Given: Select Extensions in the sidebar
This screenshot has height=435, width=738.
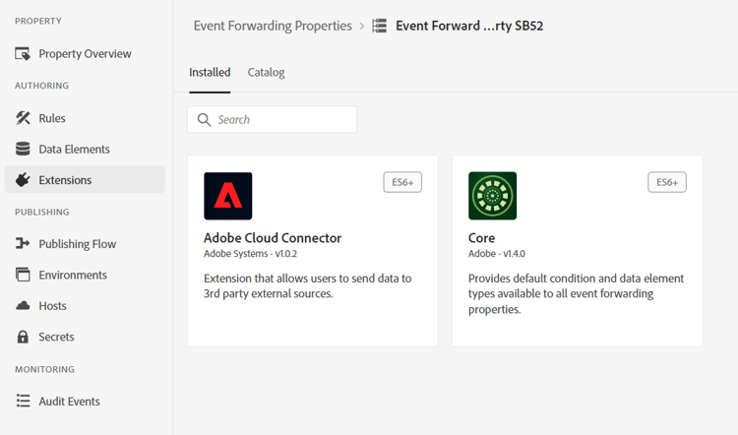Looking at the screenshot, I should tap(85, 179).
